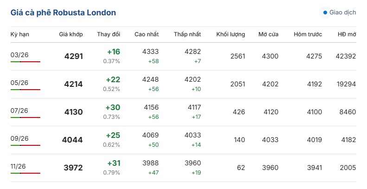Click the Kỳ hạn column header

[19, 35]
